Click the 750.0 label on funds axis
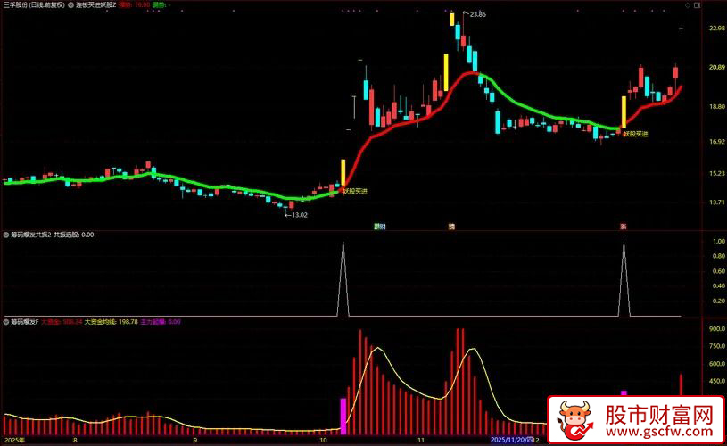Image resolution: width=727 pixels, height=446 pixels. (717, 346)
